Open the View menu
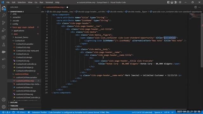Image resolution: width=203 pixels, height=114 pixels. [x=30, y=2]
